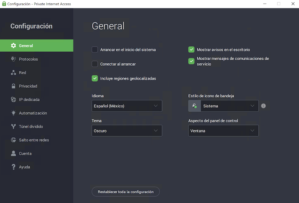The height and width of the screenshot is (203, 299).
Task: Open the Cuenta section
Action: point(37,153)
